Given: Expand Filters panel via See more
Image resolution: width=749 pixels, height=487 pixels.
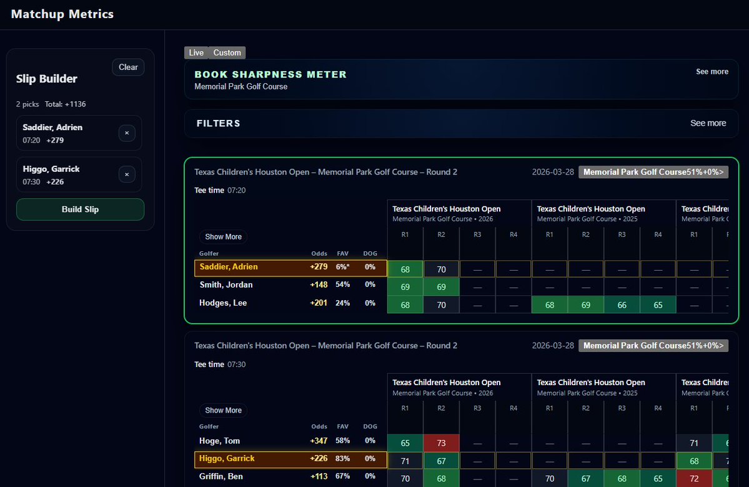Looking at the screenshot, I should click(708, 123).
